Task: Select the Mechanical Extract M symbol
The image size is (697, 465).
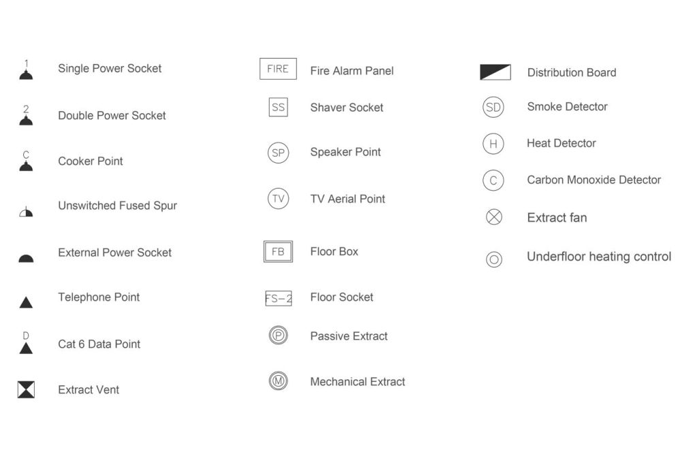Action: (278, 381)
